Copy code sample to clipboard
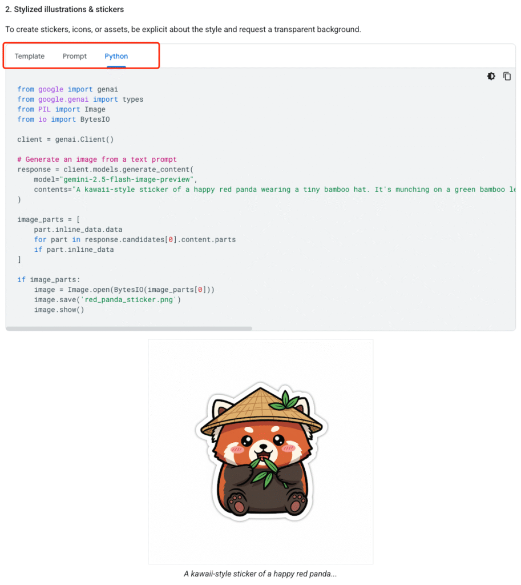 tap(507, 76)
